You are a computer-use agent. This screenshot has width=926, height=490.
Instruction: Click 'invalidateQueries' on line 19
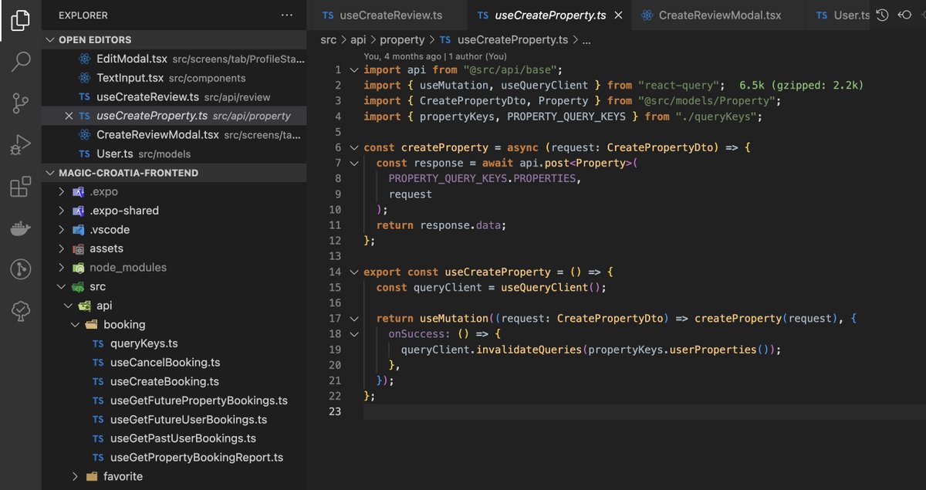pos(529,350)
